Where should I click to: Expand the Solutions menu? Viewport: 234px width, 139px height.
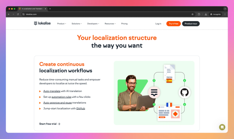click(77, 24)
